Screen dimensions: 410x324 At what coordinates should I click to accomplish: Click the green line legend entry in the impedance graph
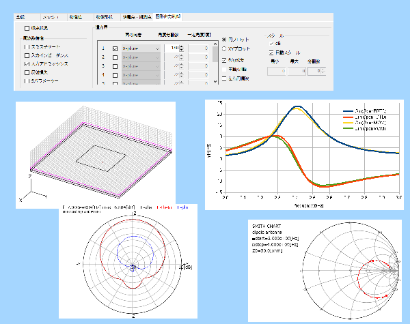pos(364,129)
